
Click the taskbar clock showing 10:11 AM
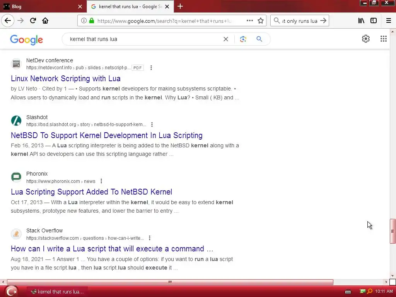(384, 292)
